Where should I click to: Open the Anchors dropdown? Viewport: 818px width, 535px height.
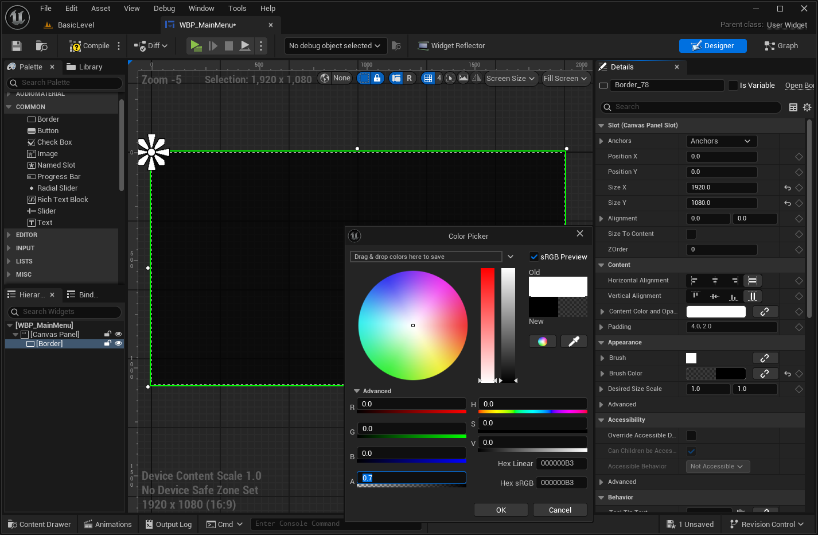pyautogui.click(x=721, y=141)
